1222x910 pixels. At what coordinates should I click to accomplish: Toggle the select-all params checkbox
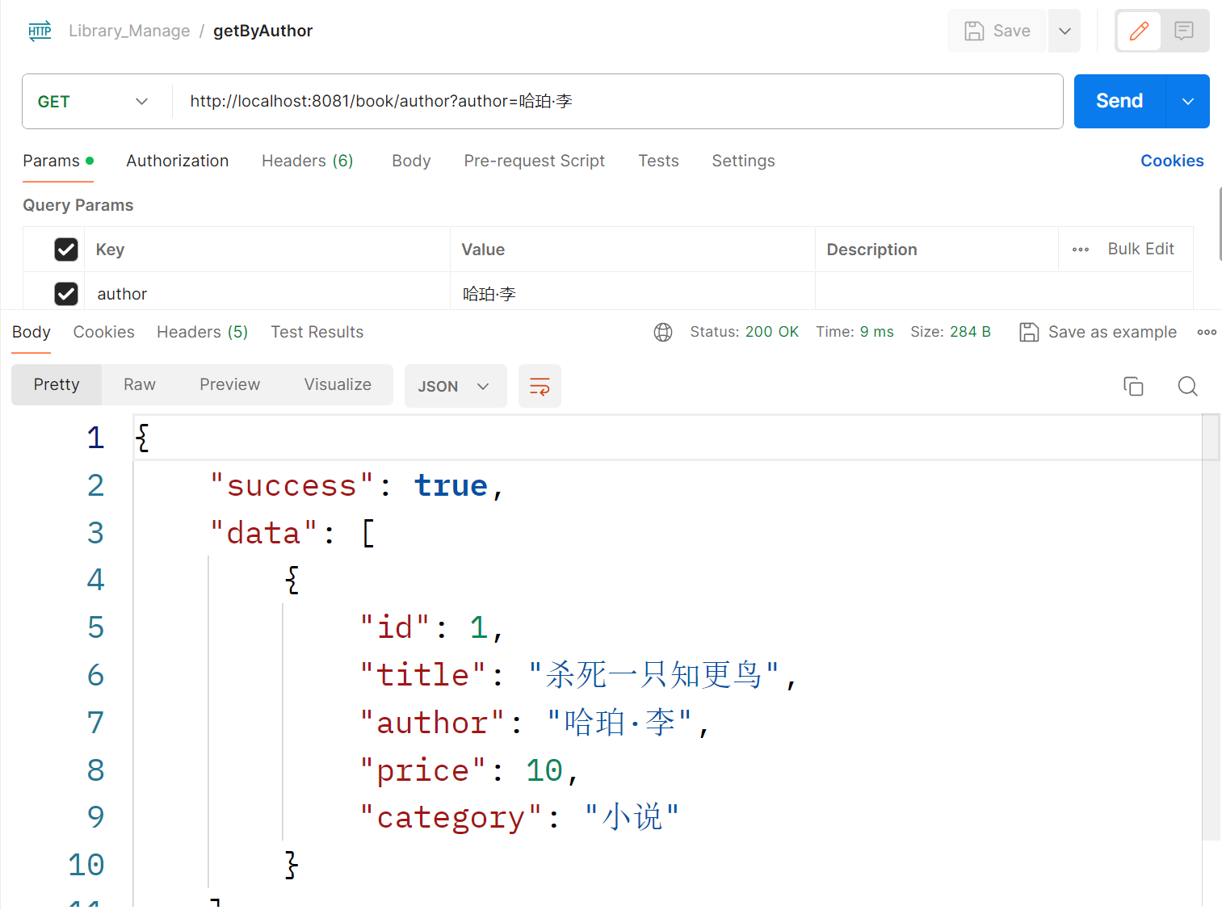66,250
